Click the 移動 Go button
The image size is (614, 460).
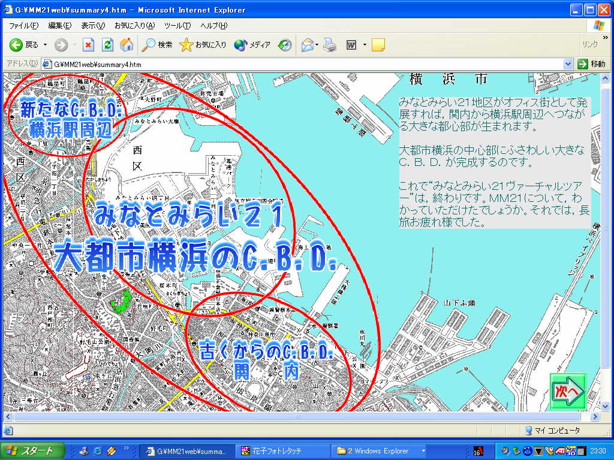(x=592, y=63)
